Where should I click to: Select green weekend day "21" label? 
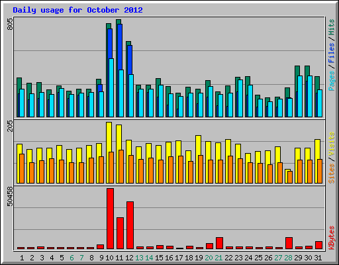coord(218,258)
